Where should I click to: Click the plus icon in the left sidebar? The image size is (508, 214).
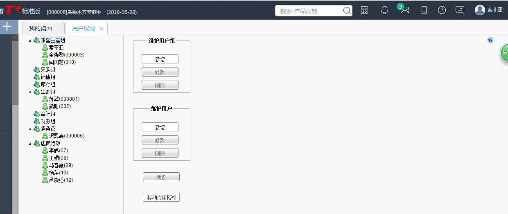click(x=7, y=27)
